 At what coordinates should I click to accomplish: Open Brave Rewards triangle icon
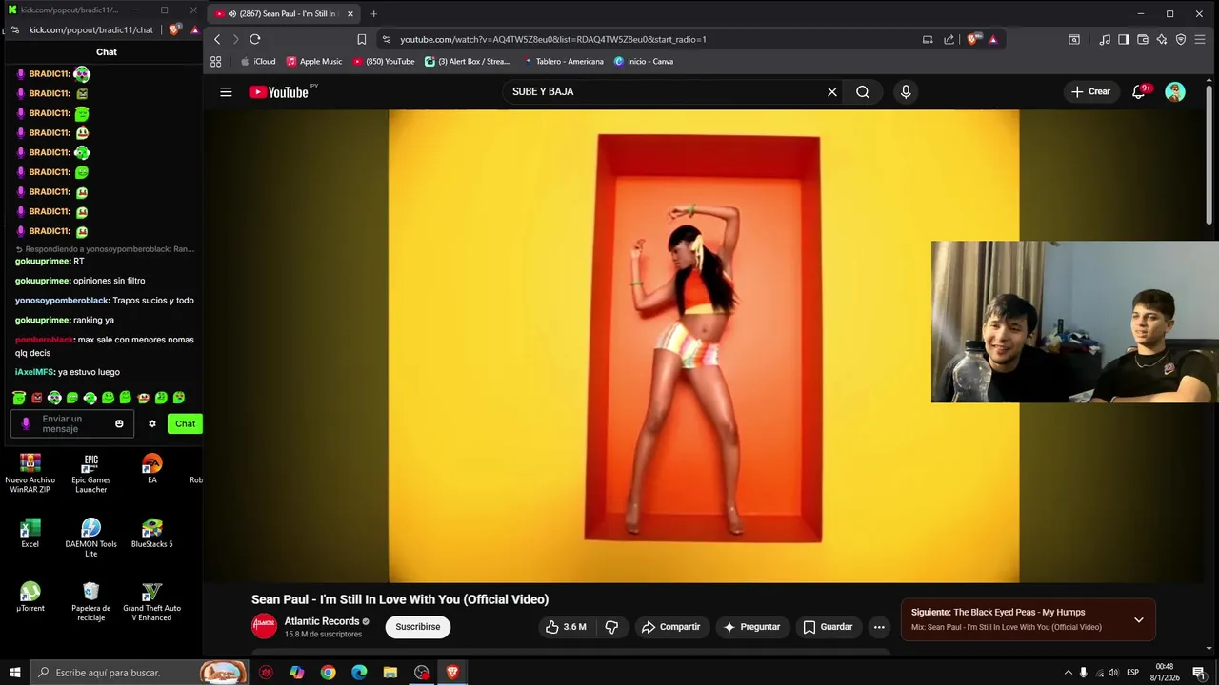pos(993,39)
